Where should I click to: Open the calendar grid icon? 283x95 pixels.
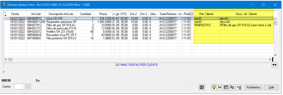pyautogui.click(x=202, y=87)
